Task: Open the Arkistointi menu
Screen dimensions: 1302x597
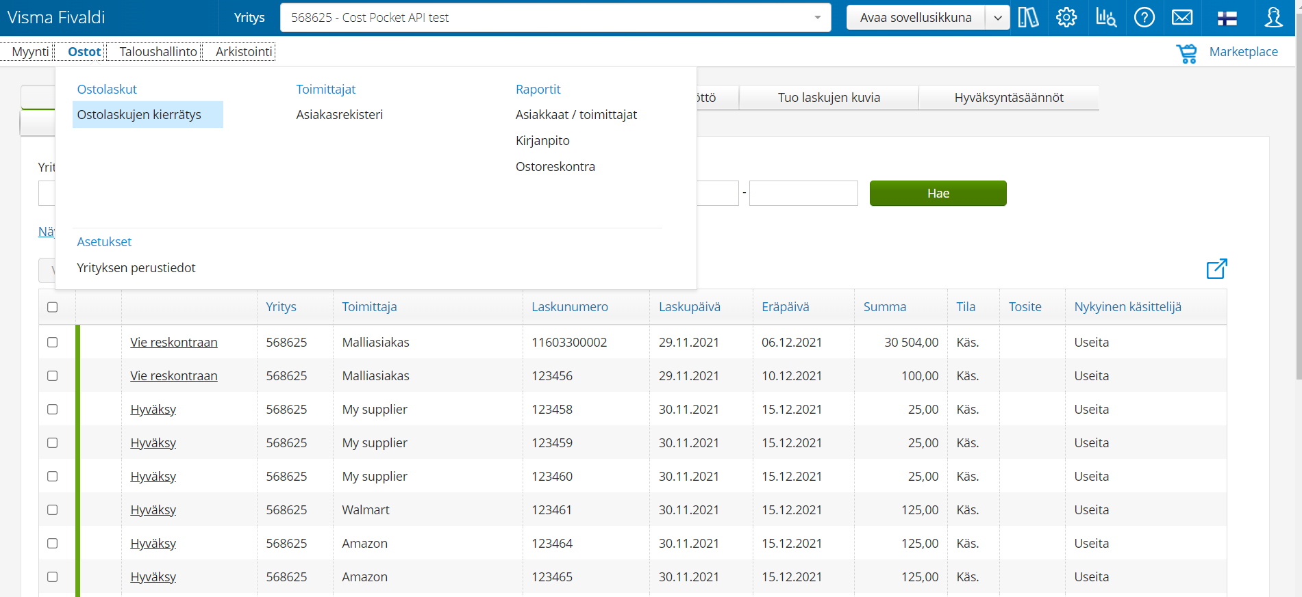Action: (244, 51)
